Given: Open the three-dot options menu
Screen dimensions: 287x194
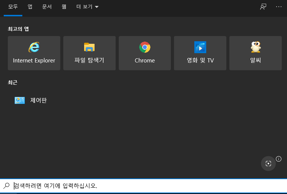Looking at the screenshot, I should click(278, 7).
